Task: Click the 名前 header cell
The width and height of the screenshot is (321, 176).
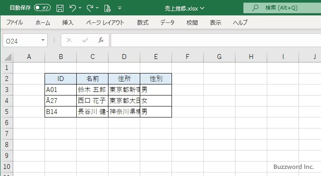Action: pyautogui.click(x=92, y=79)
